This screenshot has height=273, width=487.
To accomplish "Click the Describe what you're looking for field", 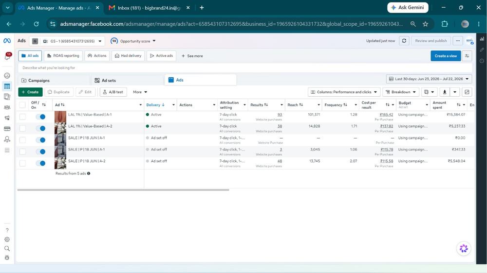I will click(x=245, y=68).
